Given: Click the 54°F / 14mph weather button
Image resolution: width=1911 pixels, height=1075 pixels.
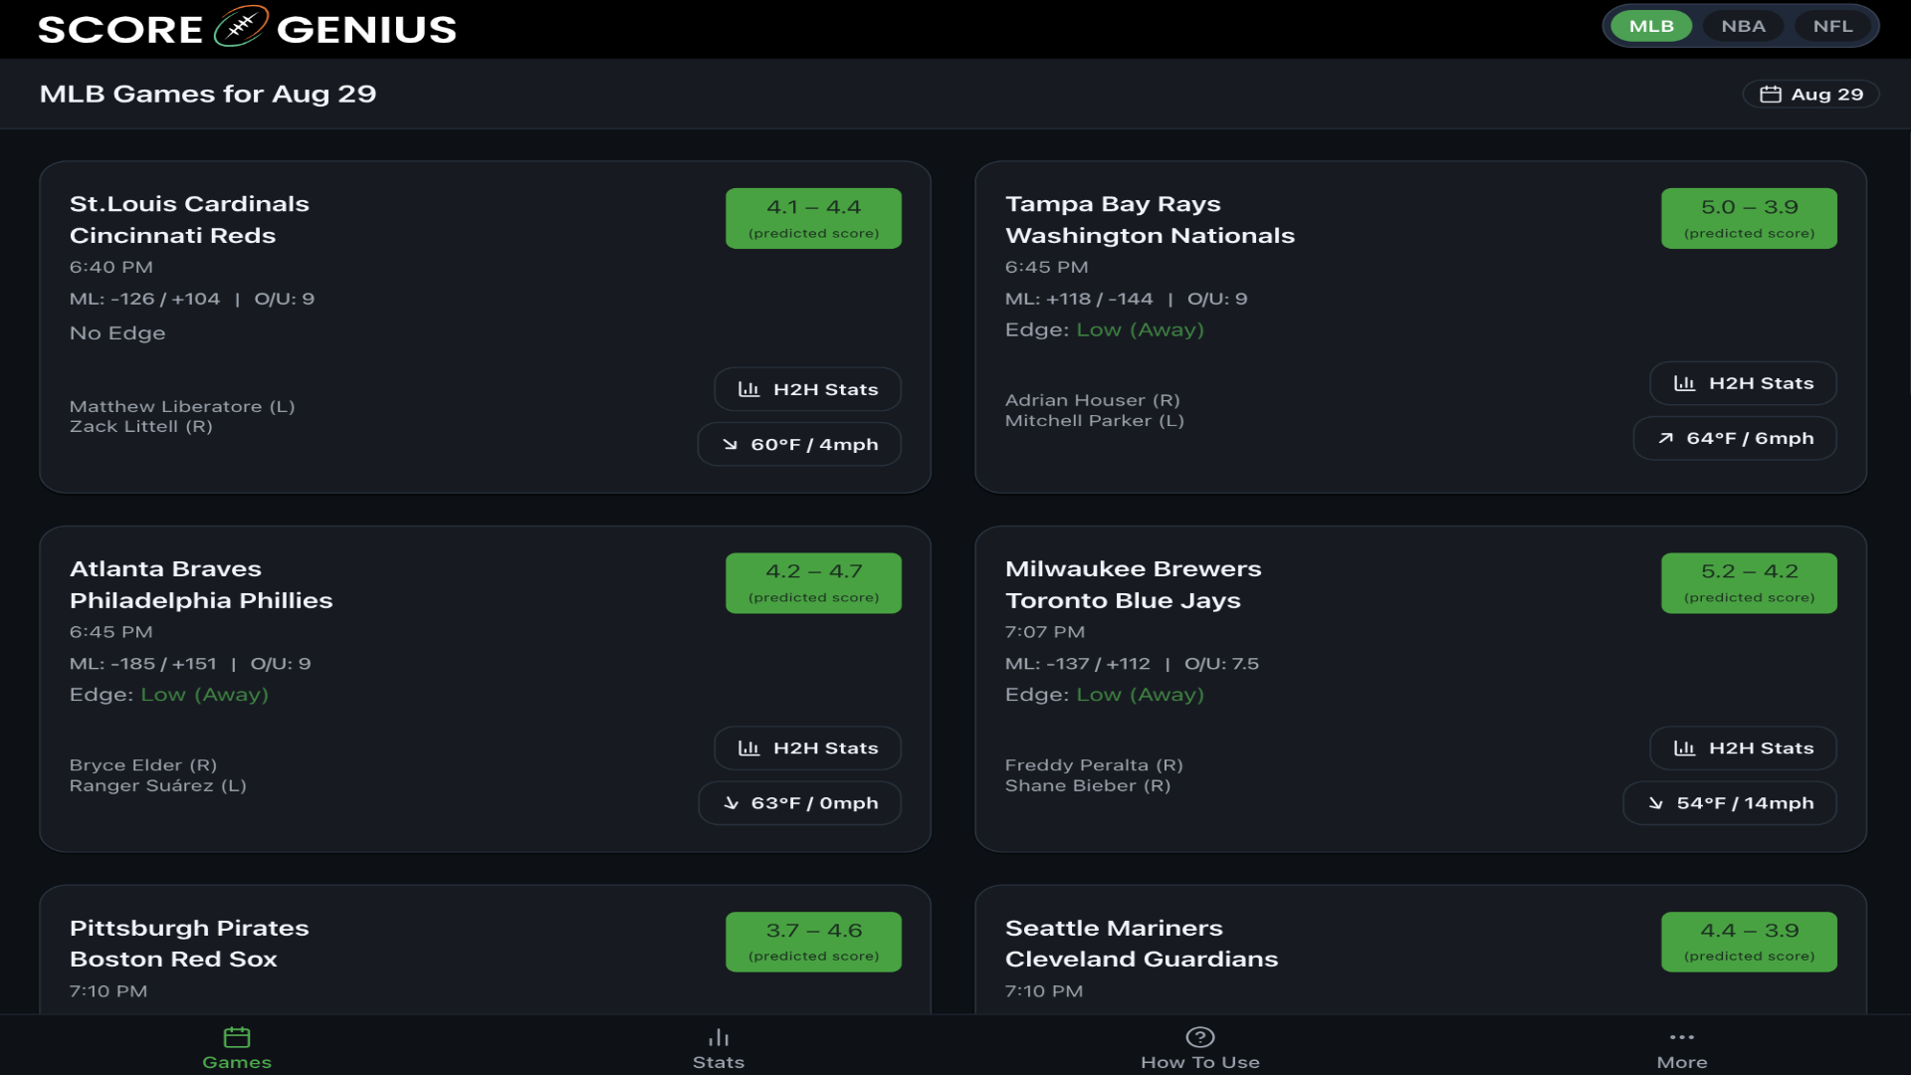Looking at the screenshot, I should click(1729, 803).
